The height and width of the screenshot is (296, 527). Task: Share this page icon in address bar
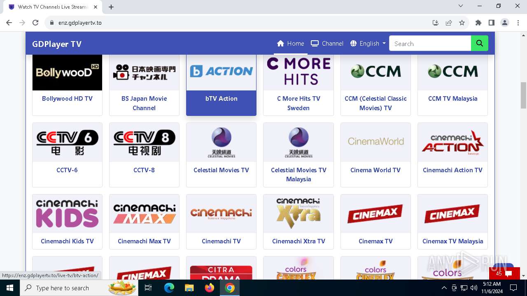[x=449, y=23]
